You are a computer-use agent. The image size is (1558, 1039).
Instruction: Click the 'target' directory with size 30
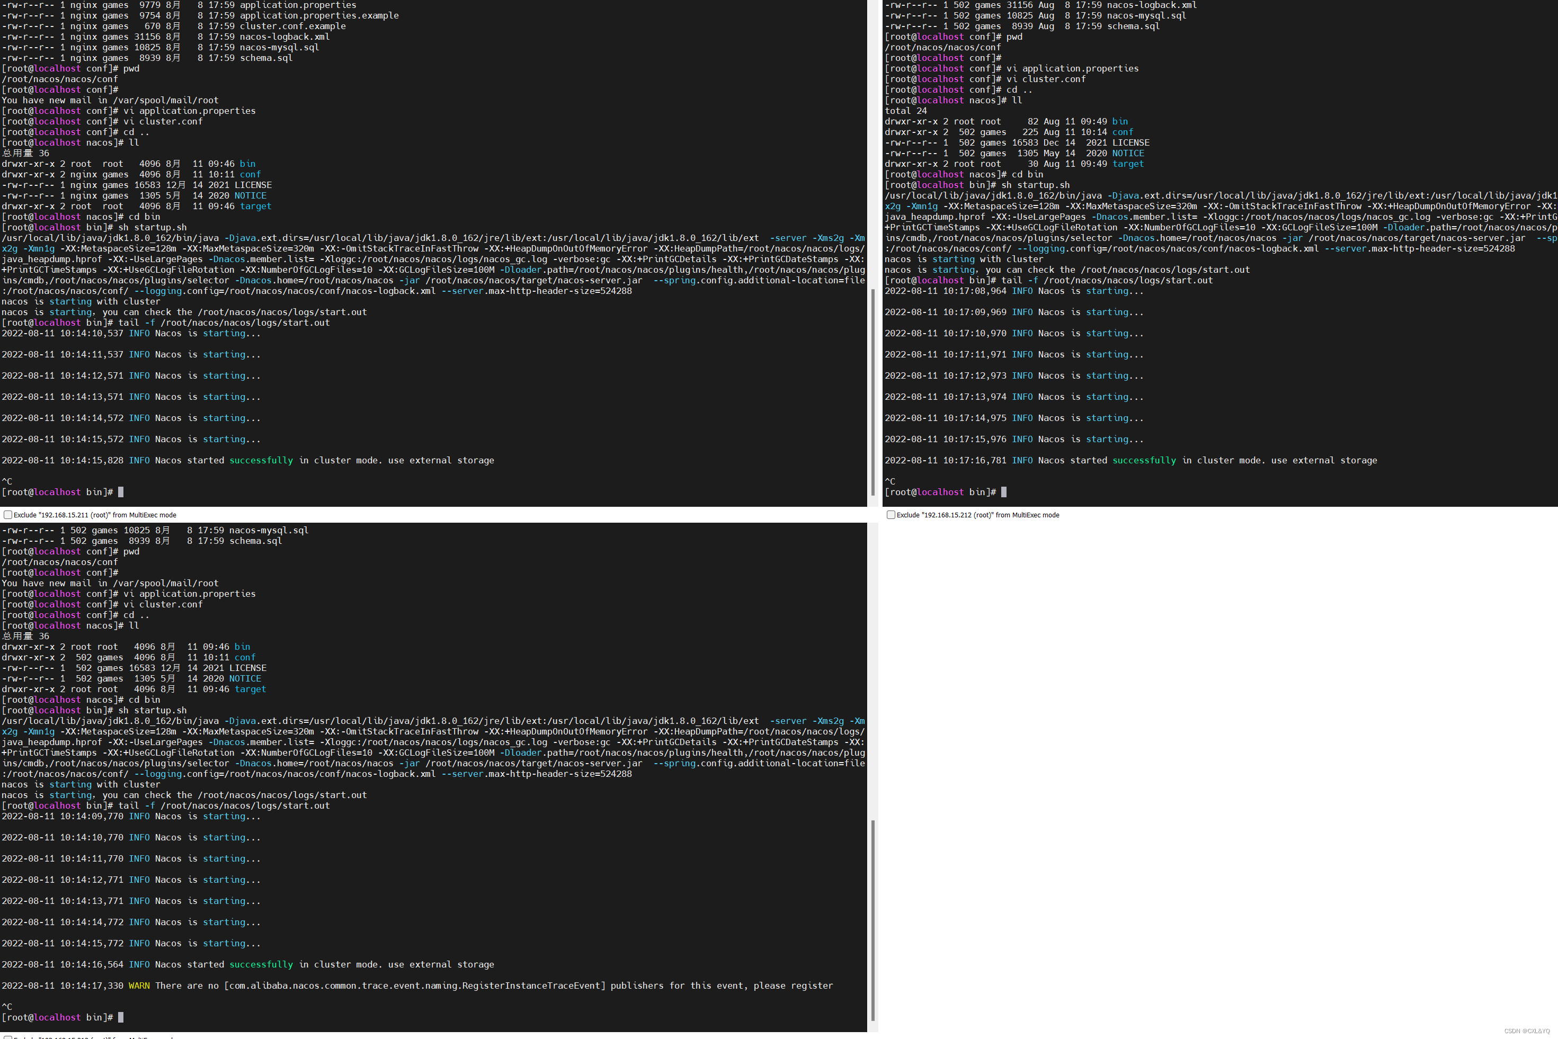(x=1128, y=164)
